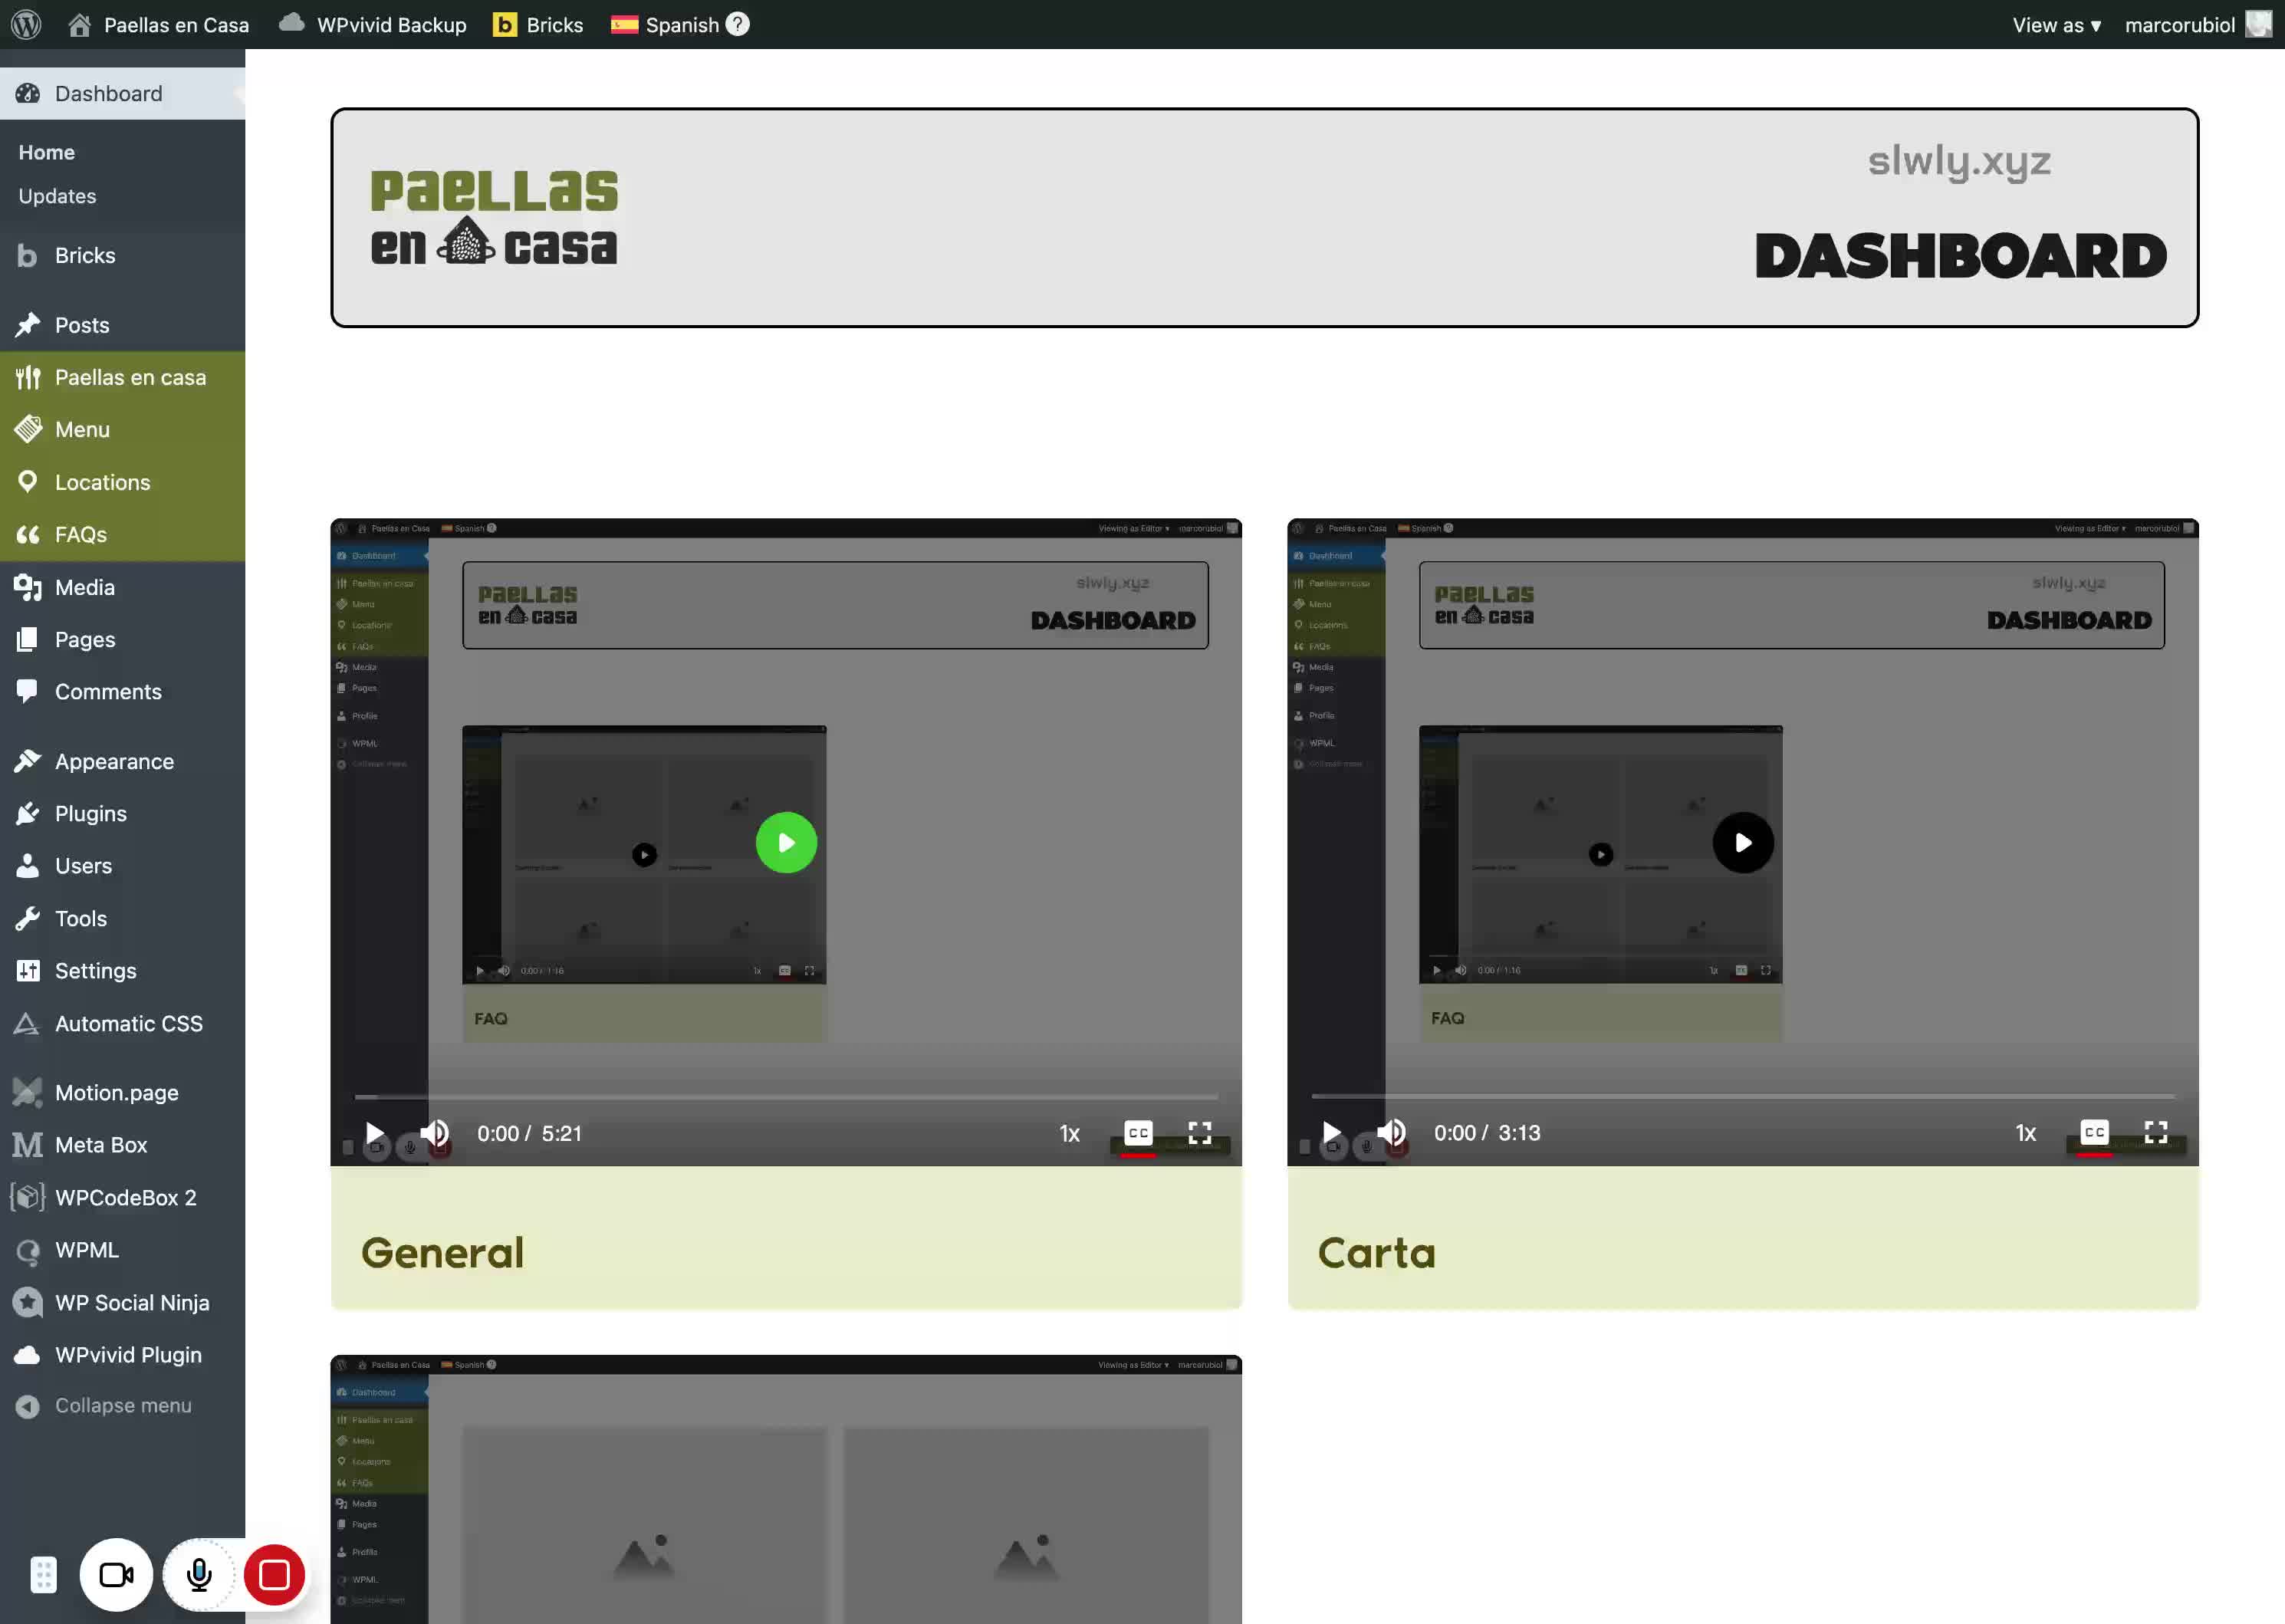Open the Locations menu item
This screenshot has height=1624, width=2285.
pos(102,482)
